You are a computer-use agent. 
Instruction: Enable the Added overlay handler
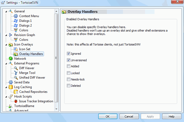pos(68,66)
